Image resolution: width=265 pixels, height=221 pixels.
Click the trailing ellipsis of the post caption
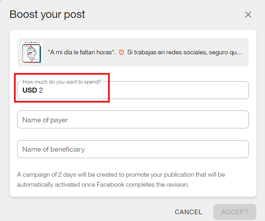coord(241,52)
